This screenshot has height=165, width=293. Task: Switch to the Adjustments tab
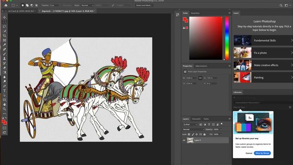(x=201, y=66)
